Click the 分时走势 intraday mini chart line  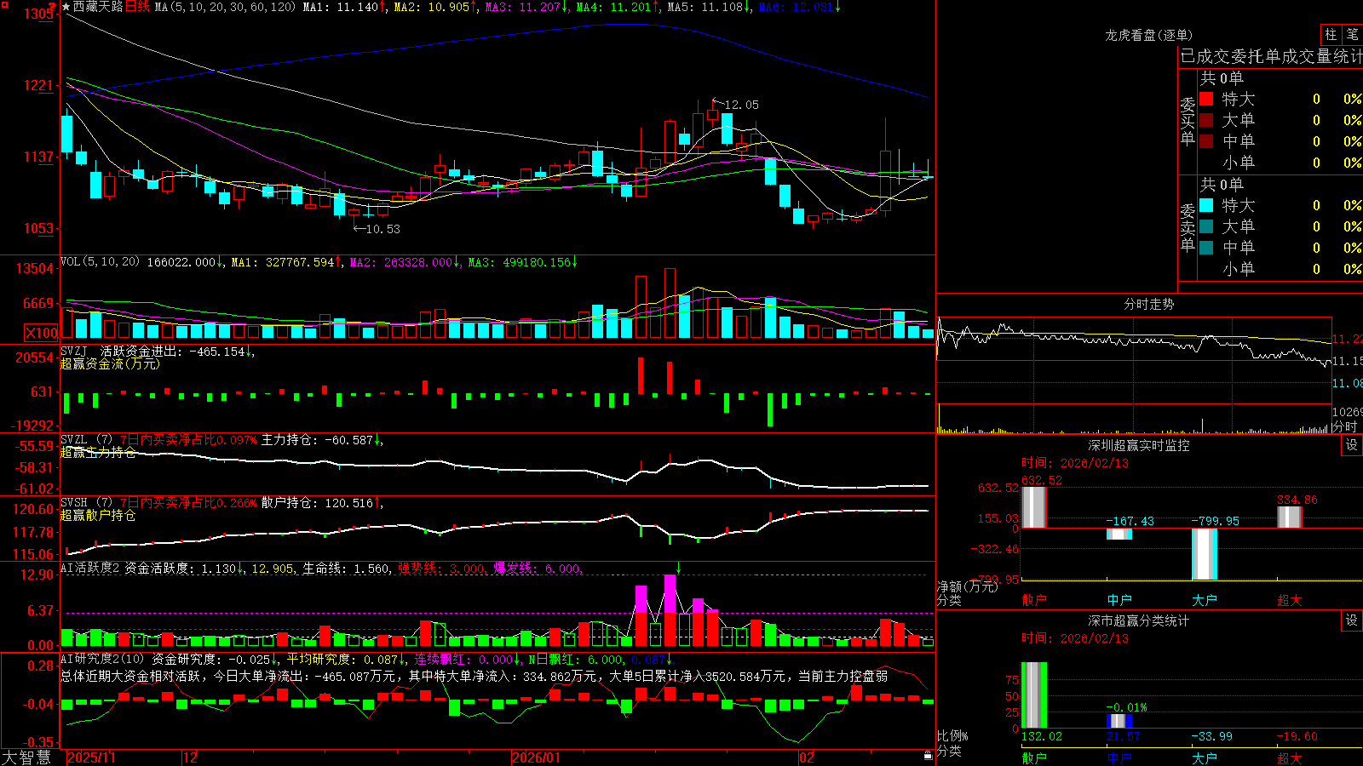pos(1133,342)
